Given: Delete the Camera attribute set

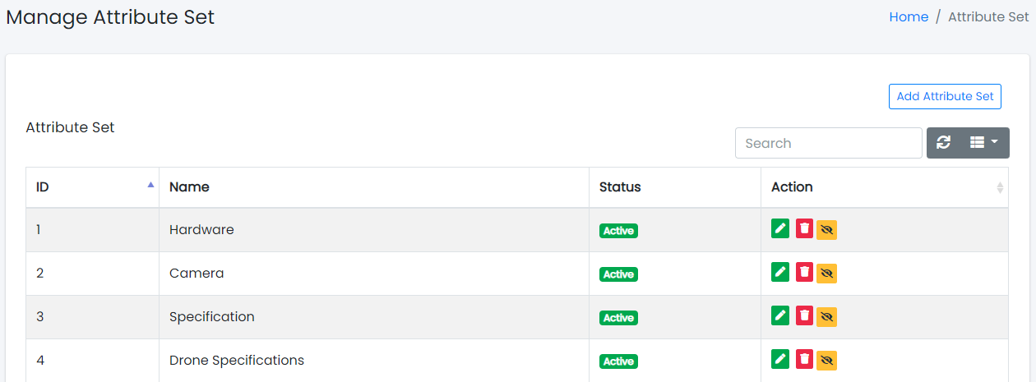Looking at the screenshot, I should pyautogui.click(x=805, y=272).
